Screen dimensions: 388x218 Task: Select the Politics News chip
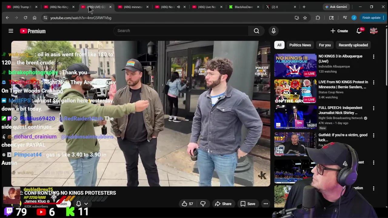pos(300,45)
